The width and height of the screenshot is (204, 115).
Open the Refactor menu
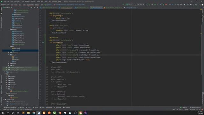click(x=33, y=2)
